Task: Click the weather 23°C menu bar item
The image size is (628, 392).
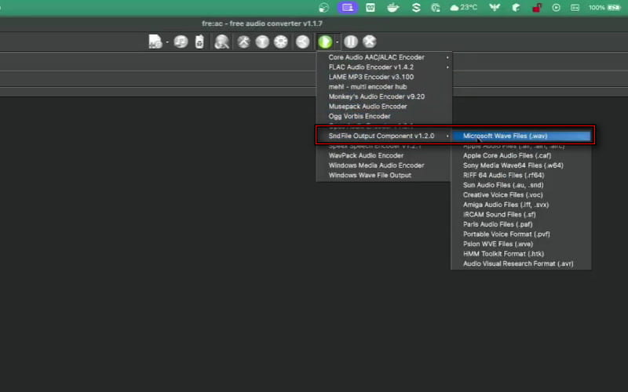Action: coord(463,8)
